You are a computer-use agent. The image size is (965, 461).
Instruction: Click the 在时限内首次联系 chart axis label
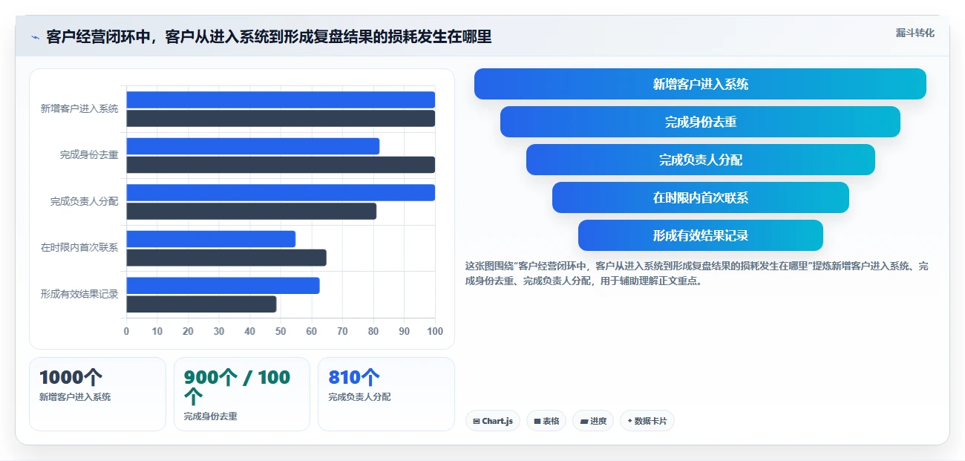click(79, 247)
